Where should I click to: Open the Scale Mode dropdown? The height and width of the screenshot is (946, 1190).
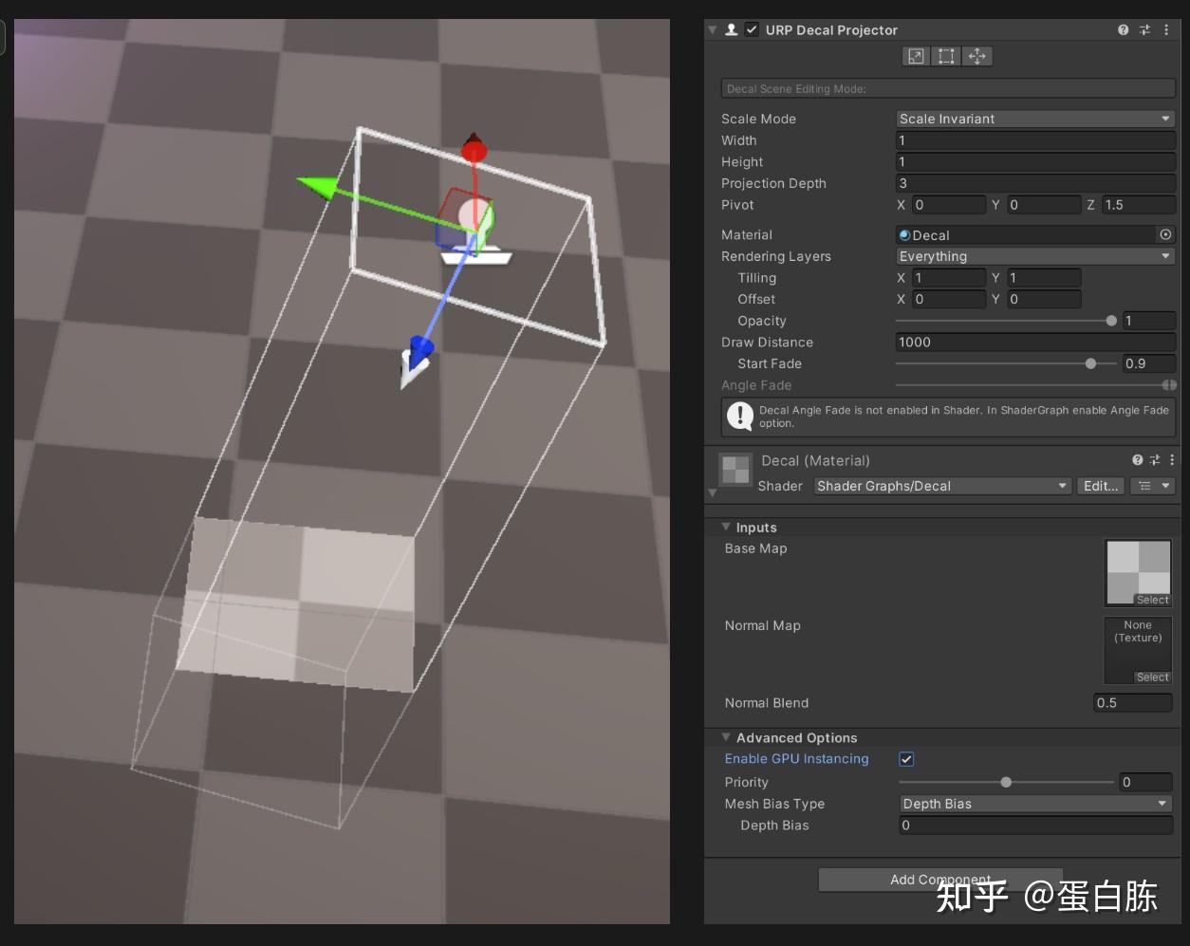point(1034,119)
